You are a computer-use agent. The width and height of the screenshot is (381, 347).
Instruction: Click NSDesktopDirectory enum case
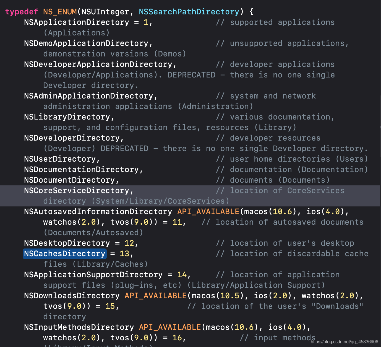(67, 243)
